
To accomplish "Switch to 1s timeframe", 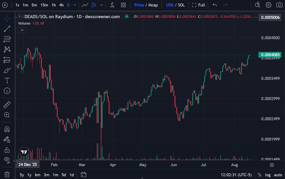I will pyautogui.click(x=17, y=5).
